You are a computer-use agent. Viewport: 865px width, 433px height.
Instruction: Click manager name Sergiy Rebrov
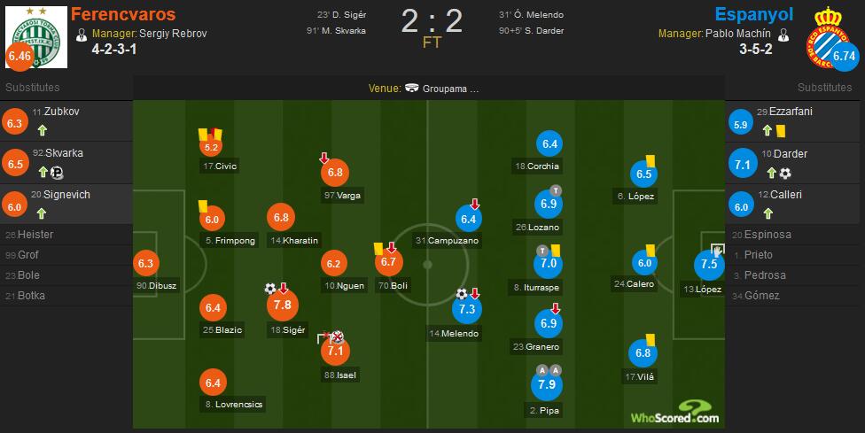[x=173, y=34]
